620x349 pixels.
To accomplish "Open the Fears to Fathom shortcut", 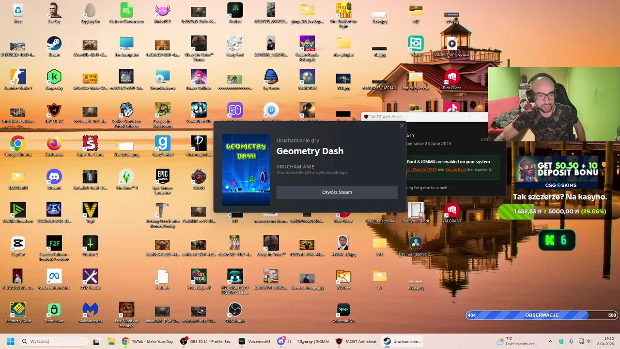I will tap(54, 249).
